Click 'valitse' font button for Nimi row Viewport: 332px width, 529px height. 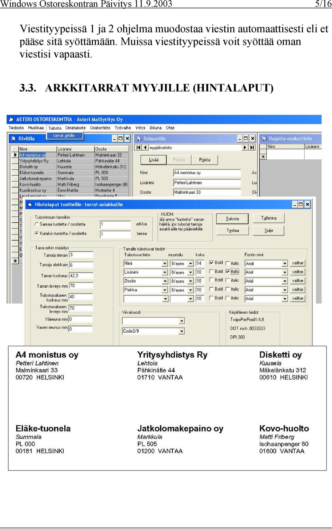(298, 263)
